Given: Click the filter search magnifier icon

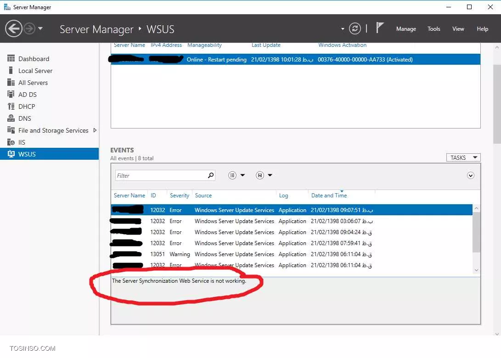Looking at the screenshot, I should 211,175.
